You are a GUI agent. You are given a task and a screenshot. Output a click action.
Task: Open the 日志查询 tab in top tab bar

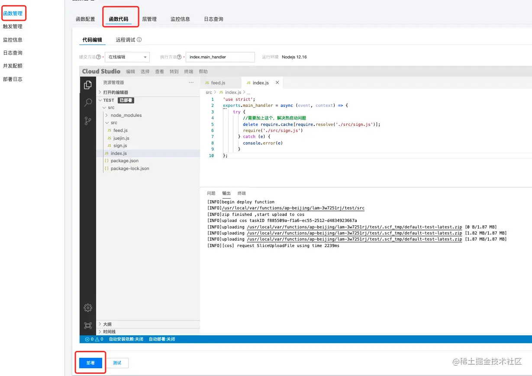click(213, 19)
